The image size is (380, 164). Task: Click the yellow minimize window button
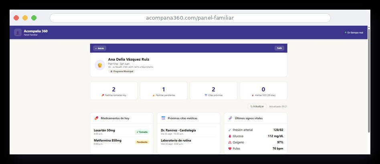click(25, 18)
